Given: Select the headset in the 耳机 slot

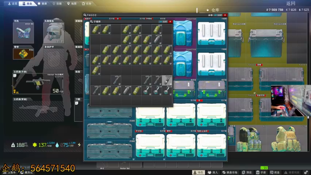Looking at the screenshot, I should point(23,33).
